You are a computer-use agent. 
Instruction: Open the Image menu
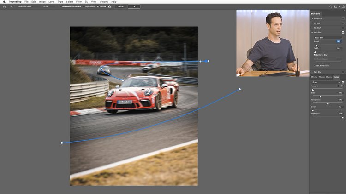[x=42, y=2]
